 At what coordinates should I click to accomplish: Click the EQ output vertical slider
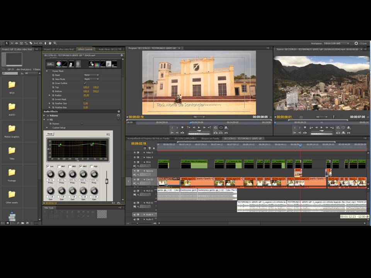pyautogui.click(x=107, y=181)
